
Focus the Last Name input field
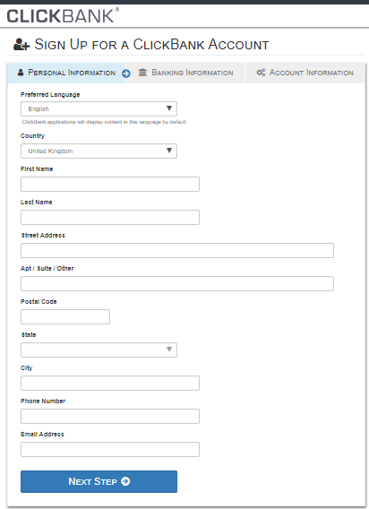click(x=110, y=217)
